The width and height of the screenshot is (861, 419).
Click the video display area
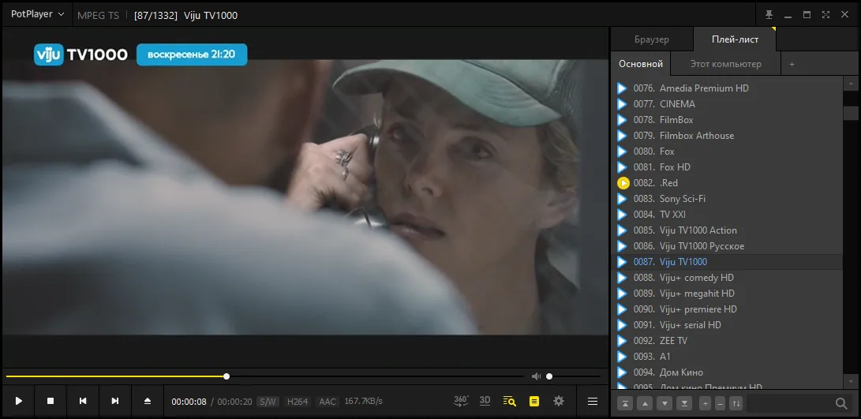coord(305,196)
